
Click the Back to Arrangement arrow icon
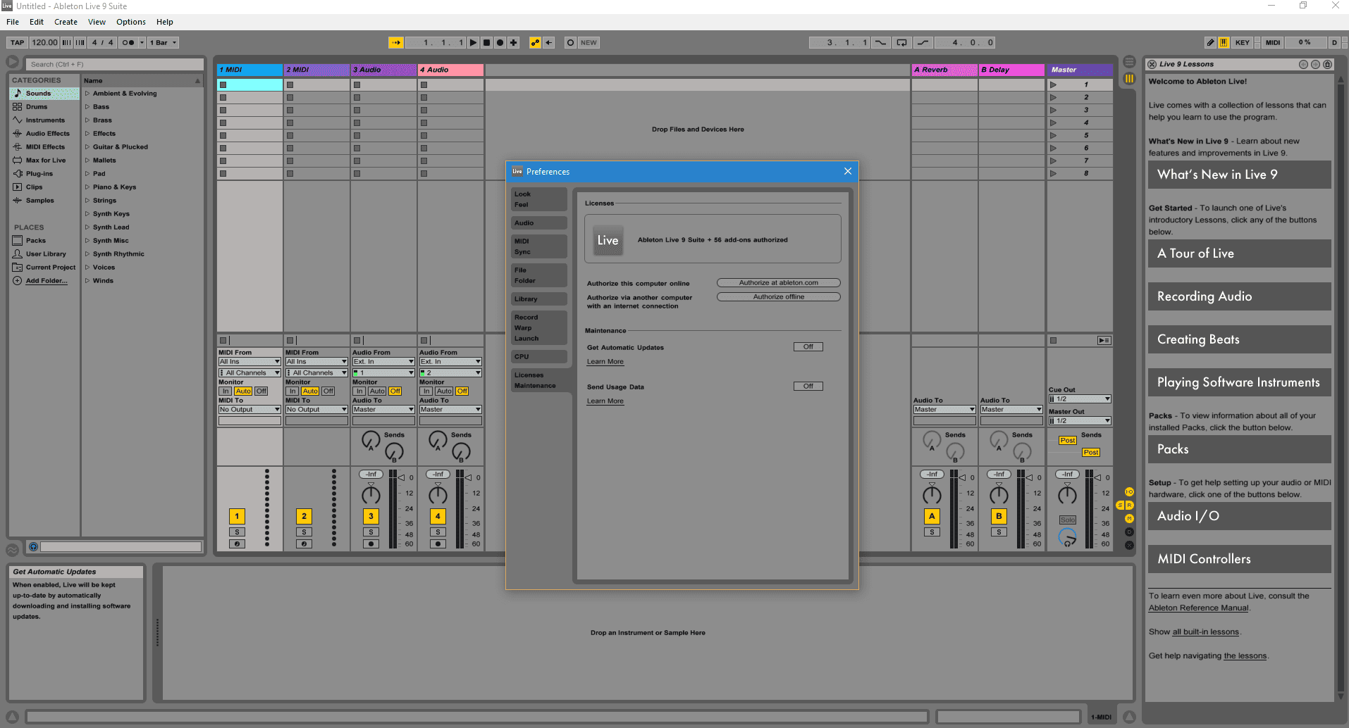pyautogui.click(x=549, y=42)
